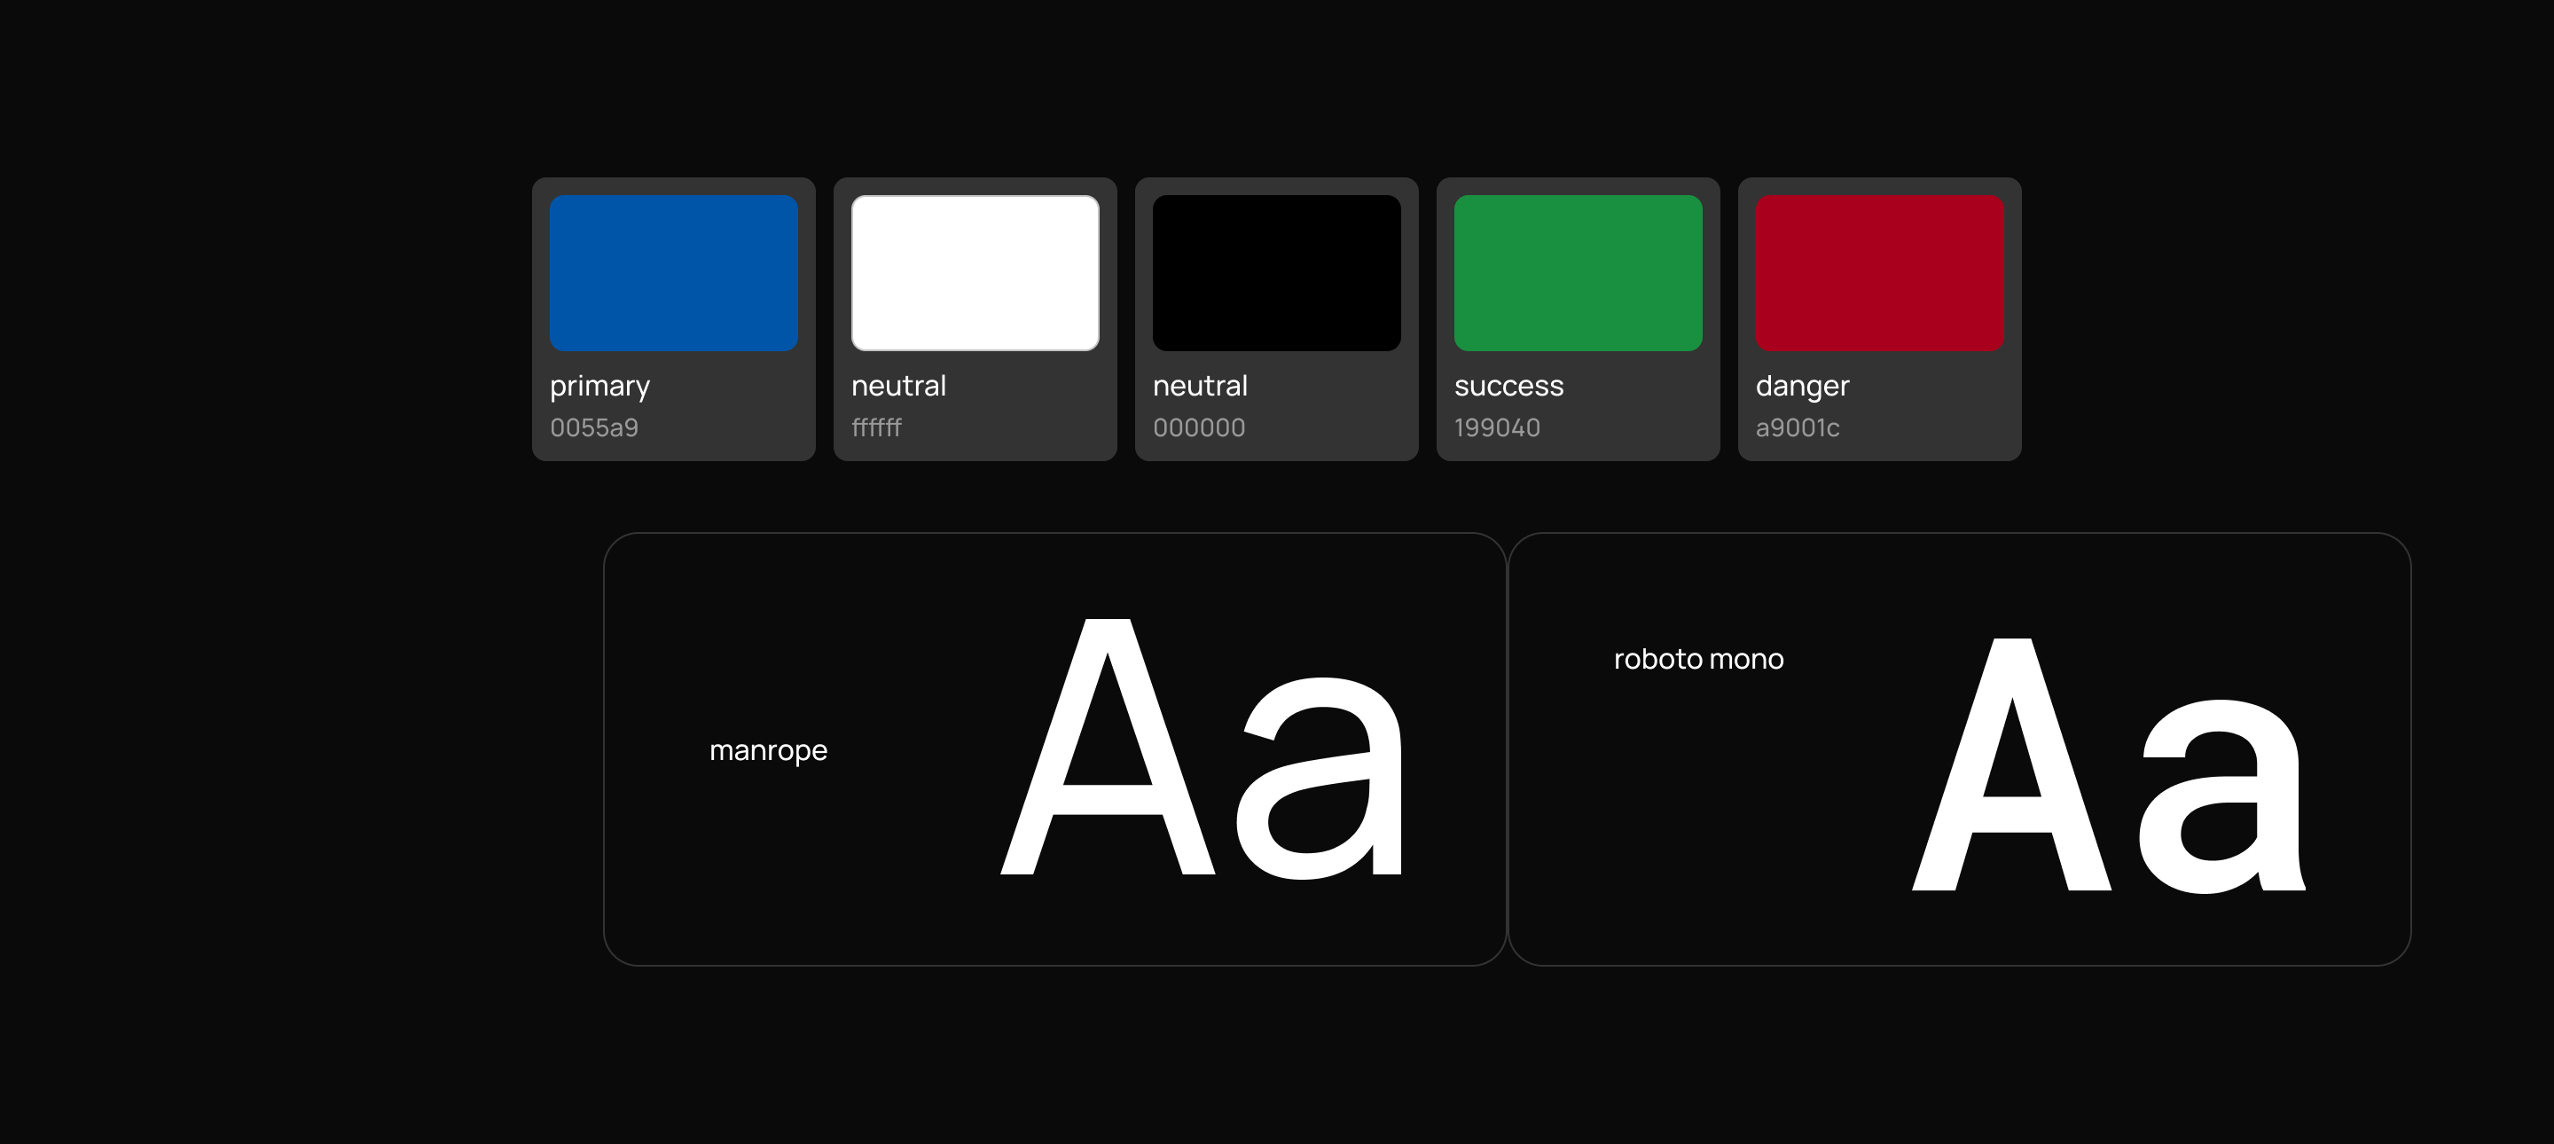Pick the black neutral color swatch

tap(1276, 272)
